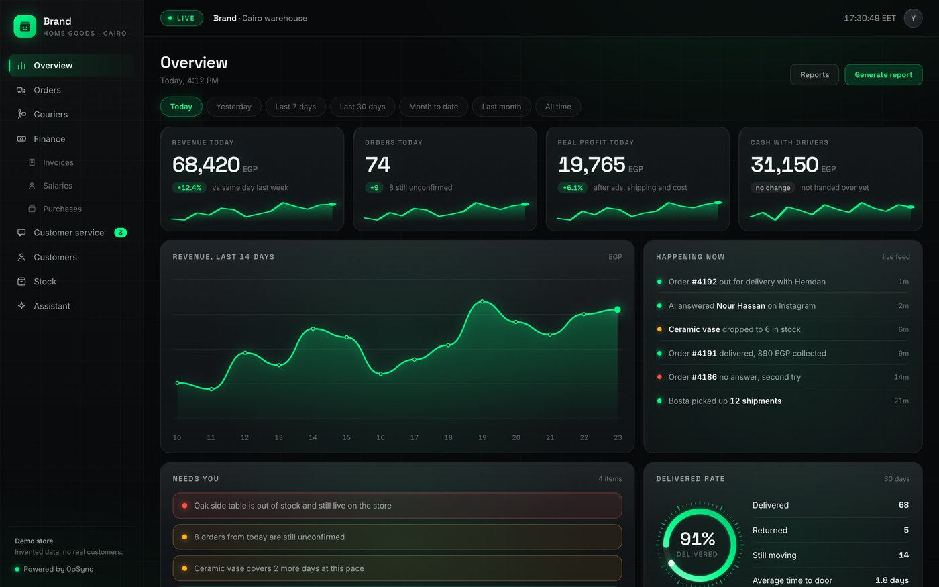
Task: Click the Overview bar chart icon
Action: (21, 66)
